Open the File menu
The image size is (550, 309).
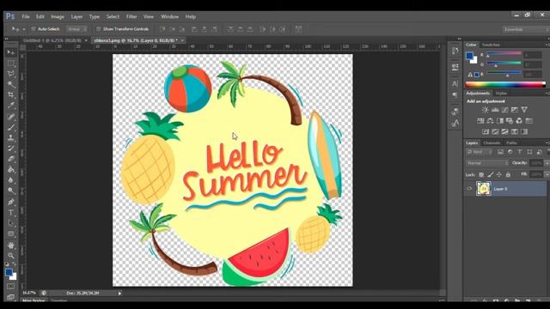(26, 17)
